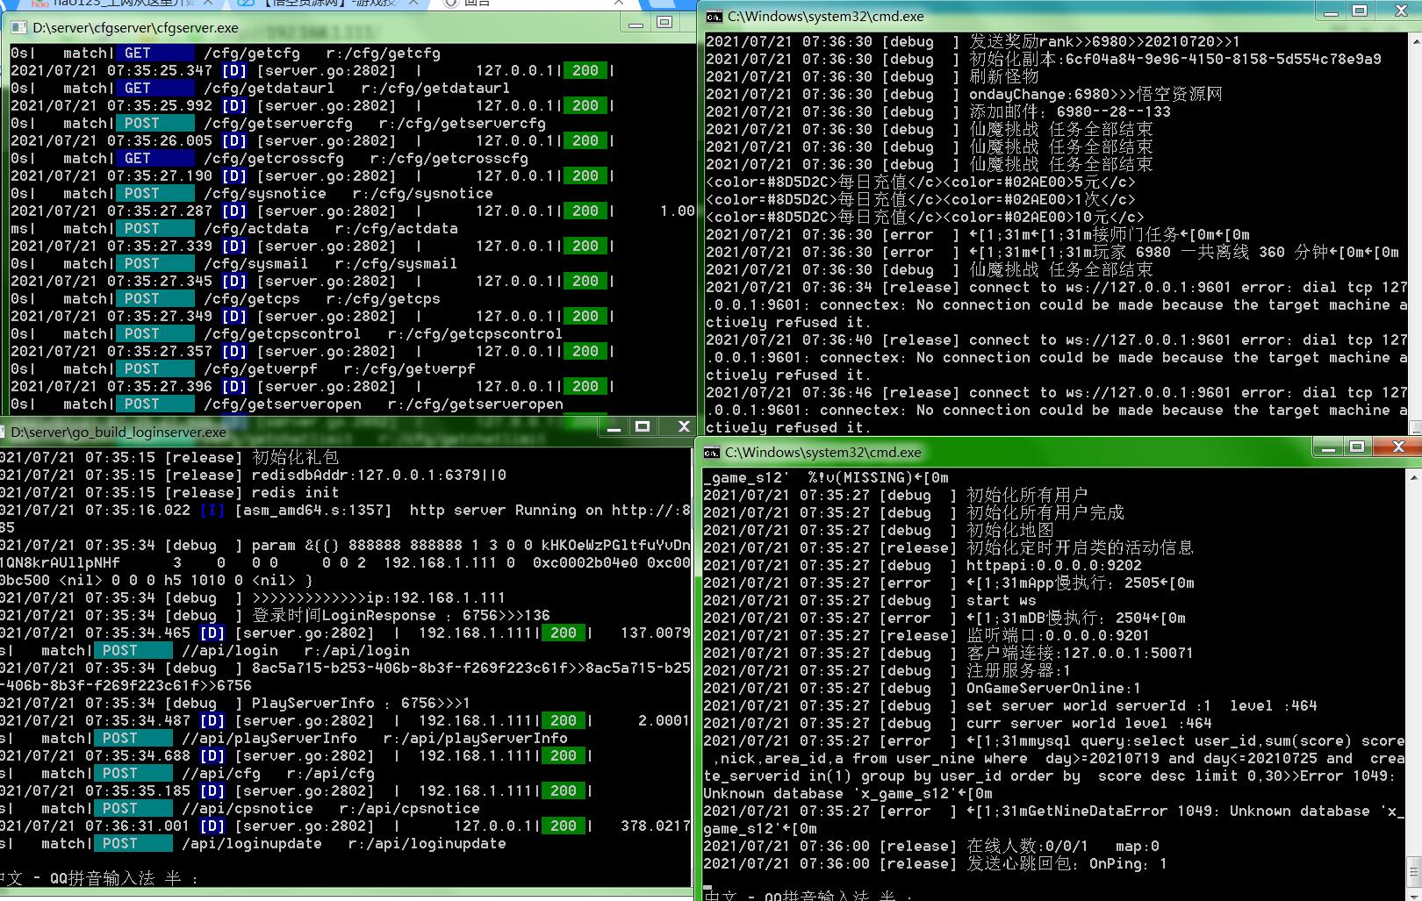This screenshot has height=901, width=1422.
Task: Close the go_build_loginserver.exe window
Action: [683, 427]
